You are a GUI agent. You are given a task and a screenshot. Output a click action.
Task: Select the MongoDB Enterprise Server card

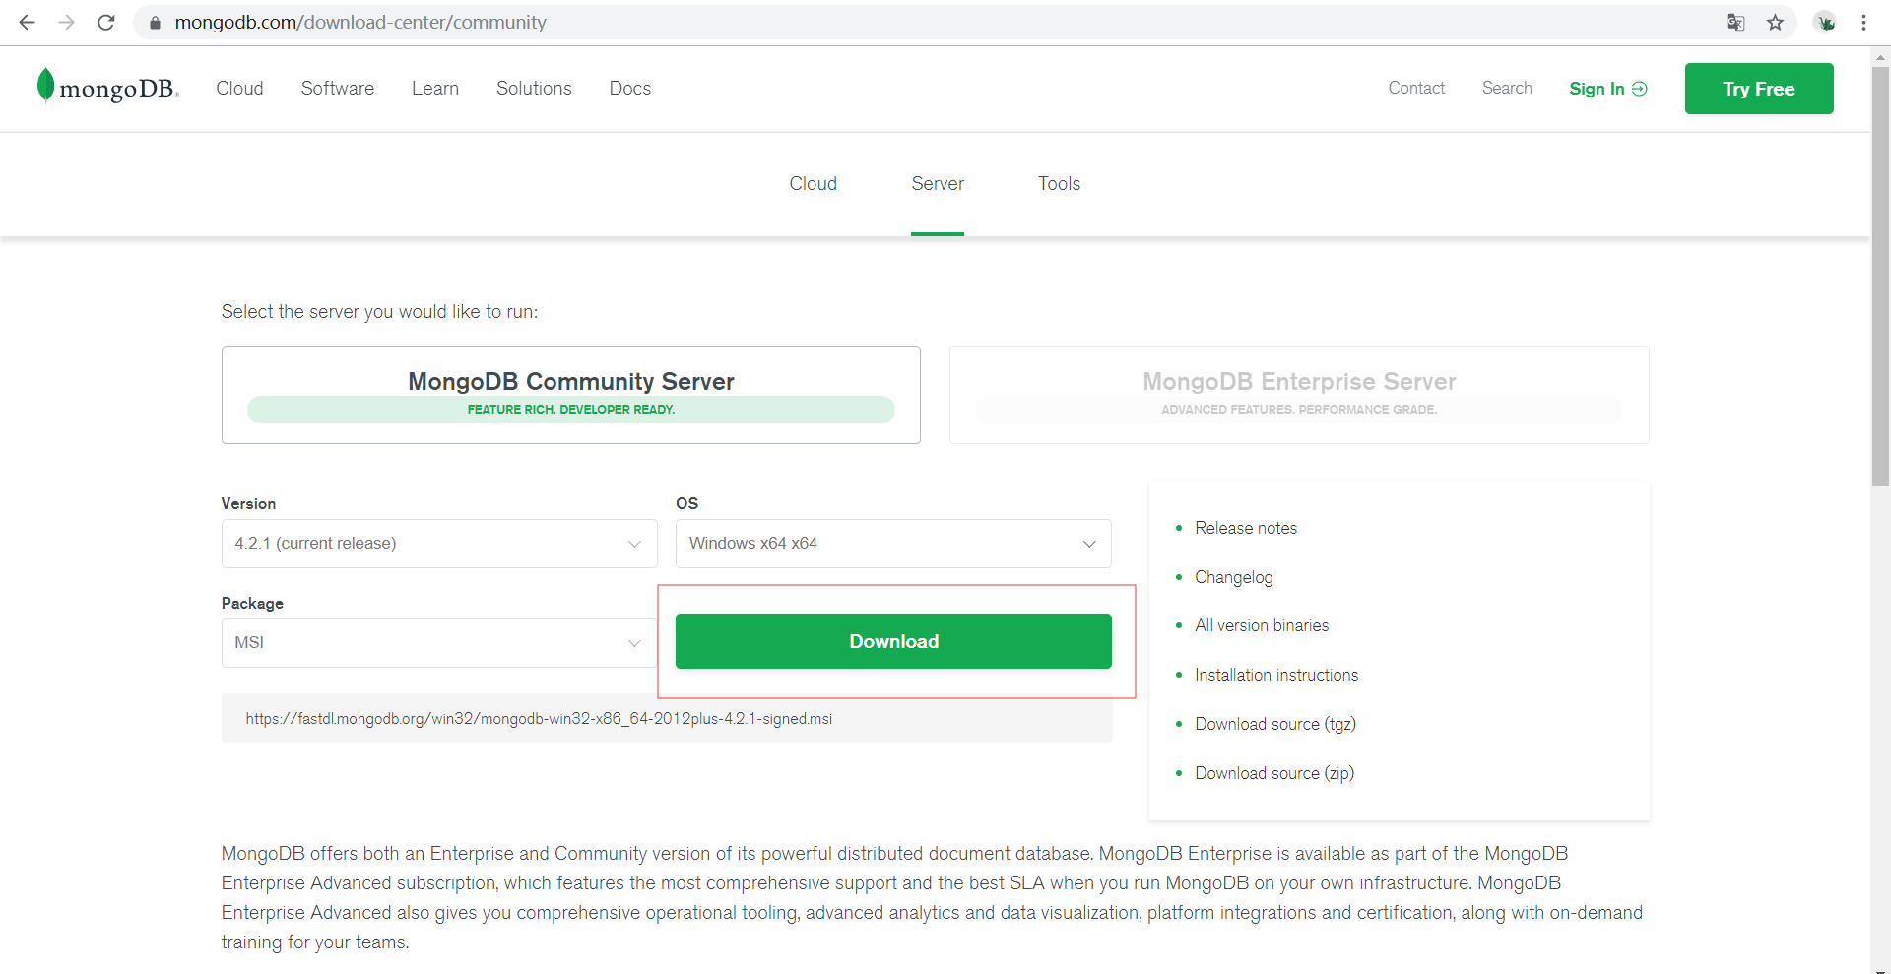coord(1299,395)
